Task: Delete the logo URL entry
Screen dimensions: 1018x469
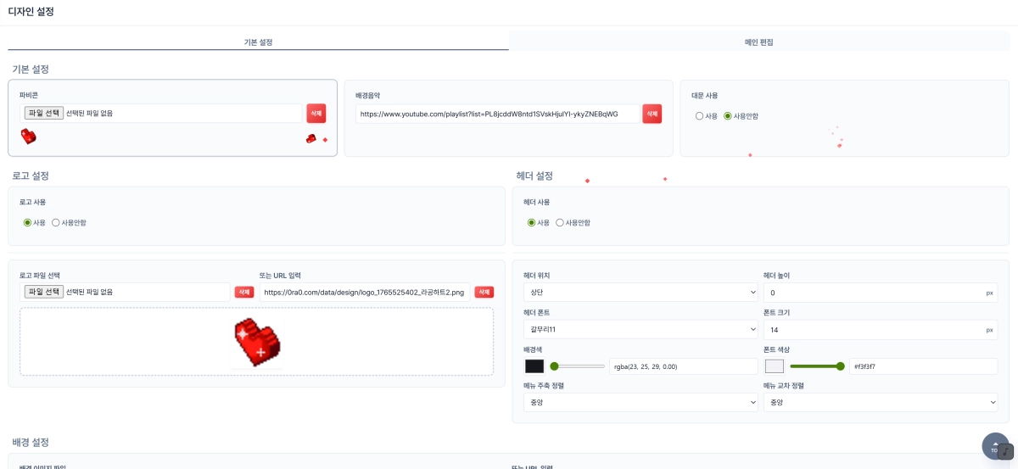Action: [x=484, y=292]
